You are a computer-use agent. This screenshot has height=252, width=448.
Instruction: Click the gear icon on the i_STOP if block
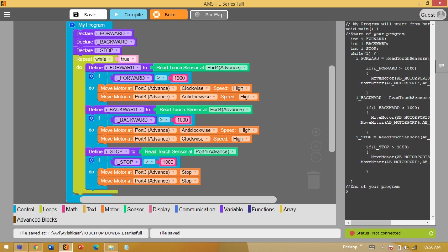click(91, 160)
